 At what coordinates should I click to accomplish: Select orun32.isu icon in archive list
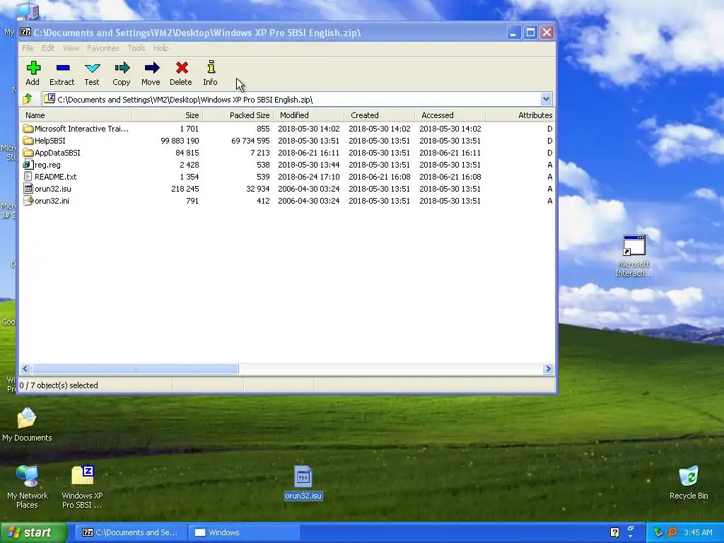point(28,188)
